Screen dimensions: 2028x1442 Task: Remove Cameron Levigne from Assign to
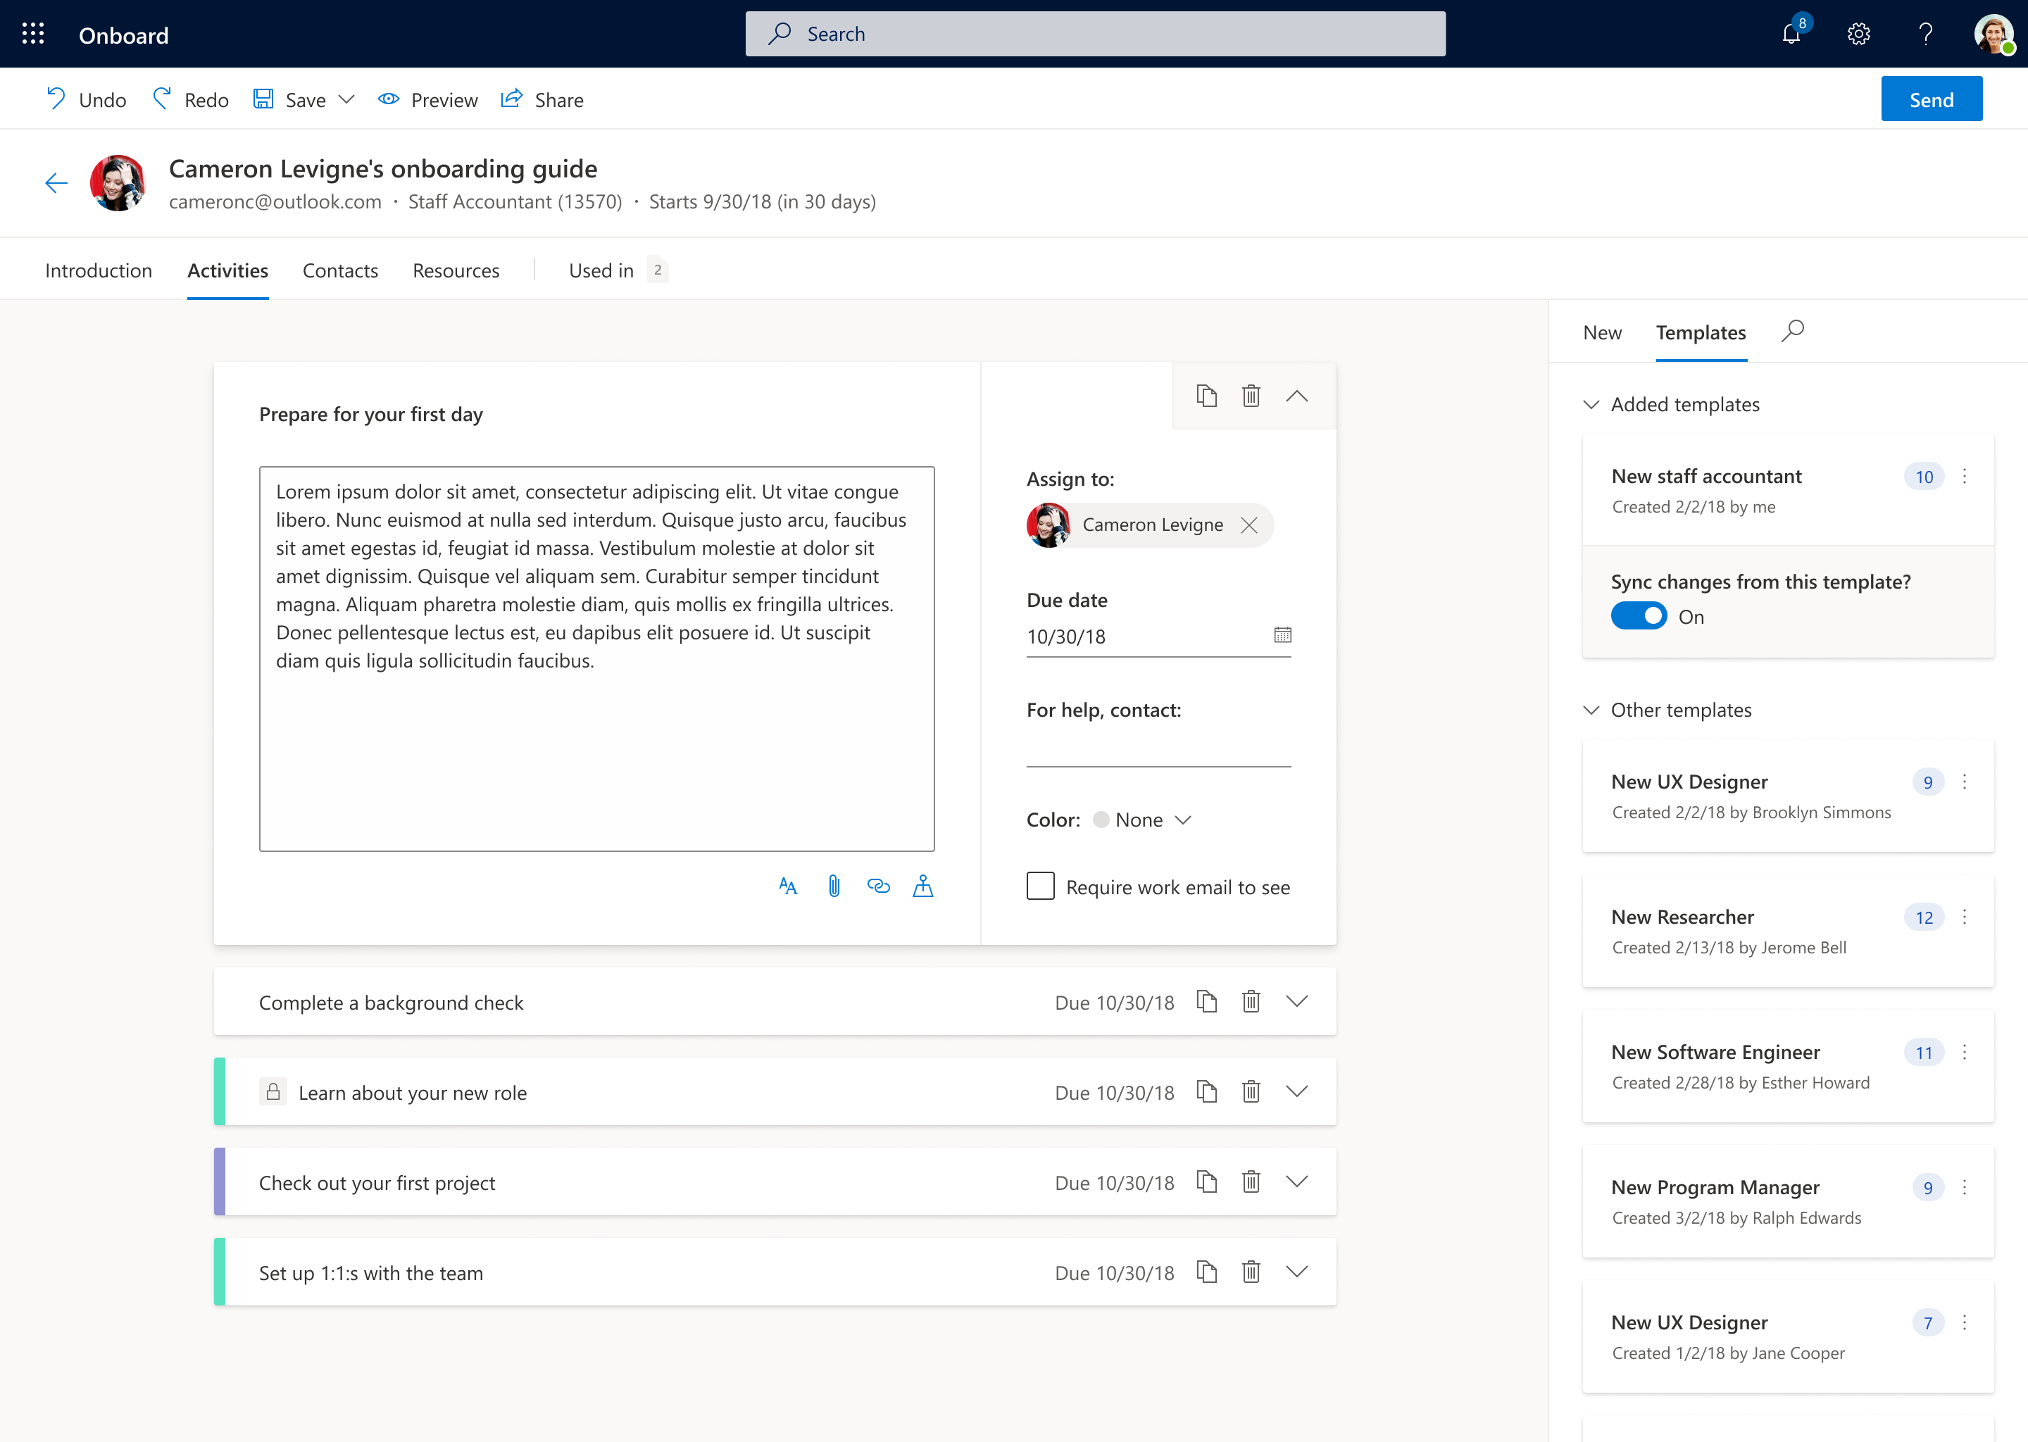coord(1249,525)
